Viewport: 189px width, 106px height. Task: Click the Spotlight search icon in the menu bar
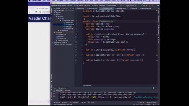click(153, 1)
